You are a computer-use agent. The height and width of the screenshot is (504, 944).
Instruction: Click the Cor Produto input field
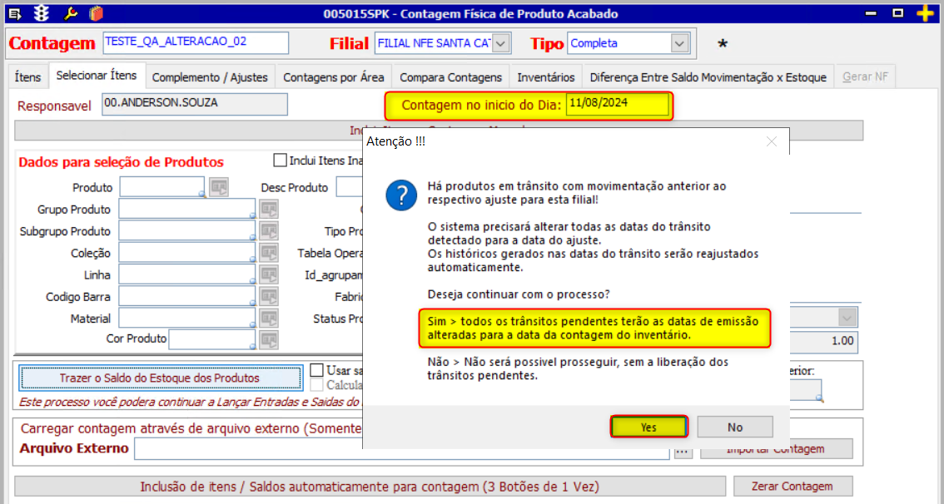(x=212, y=339)
